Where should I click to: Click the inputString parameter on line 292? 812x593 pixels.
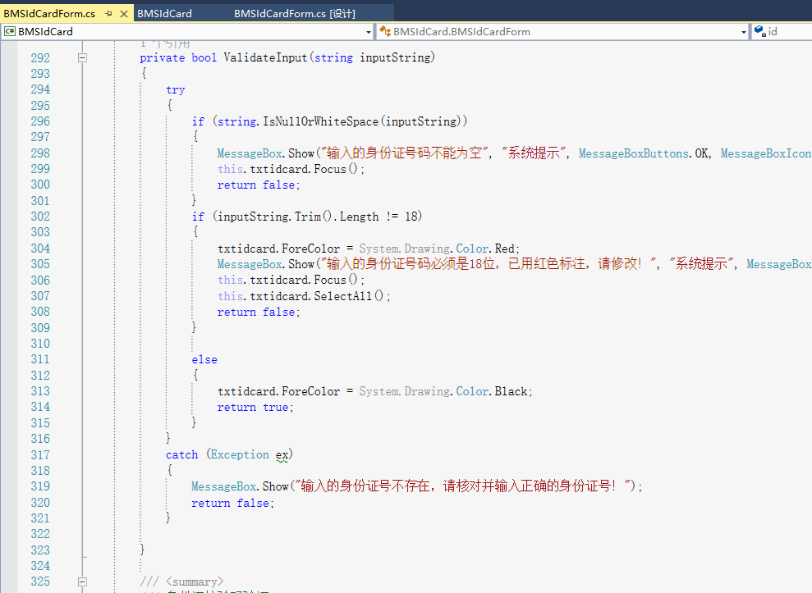pos(395,57)
